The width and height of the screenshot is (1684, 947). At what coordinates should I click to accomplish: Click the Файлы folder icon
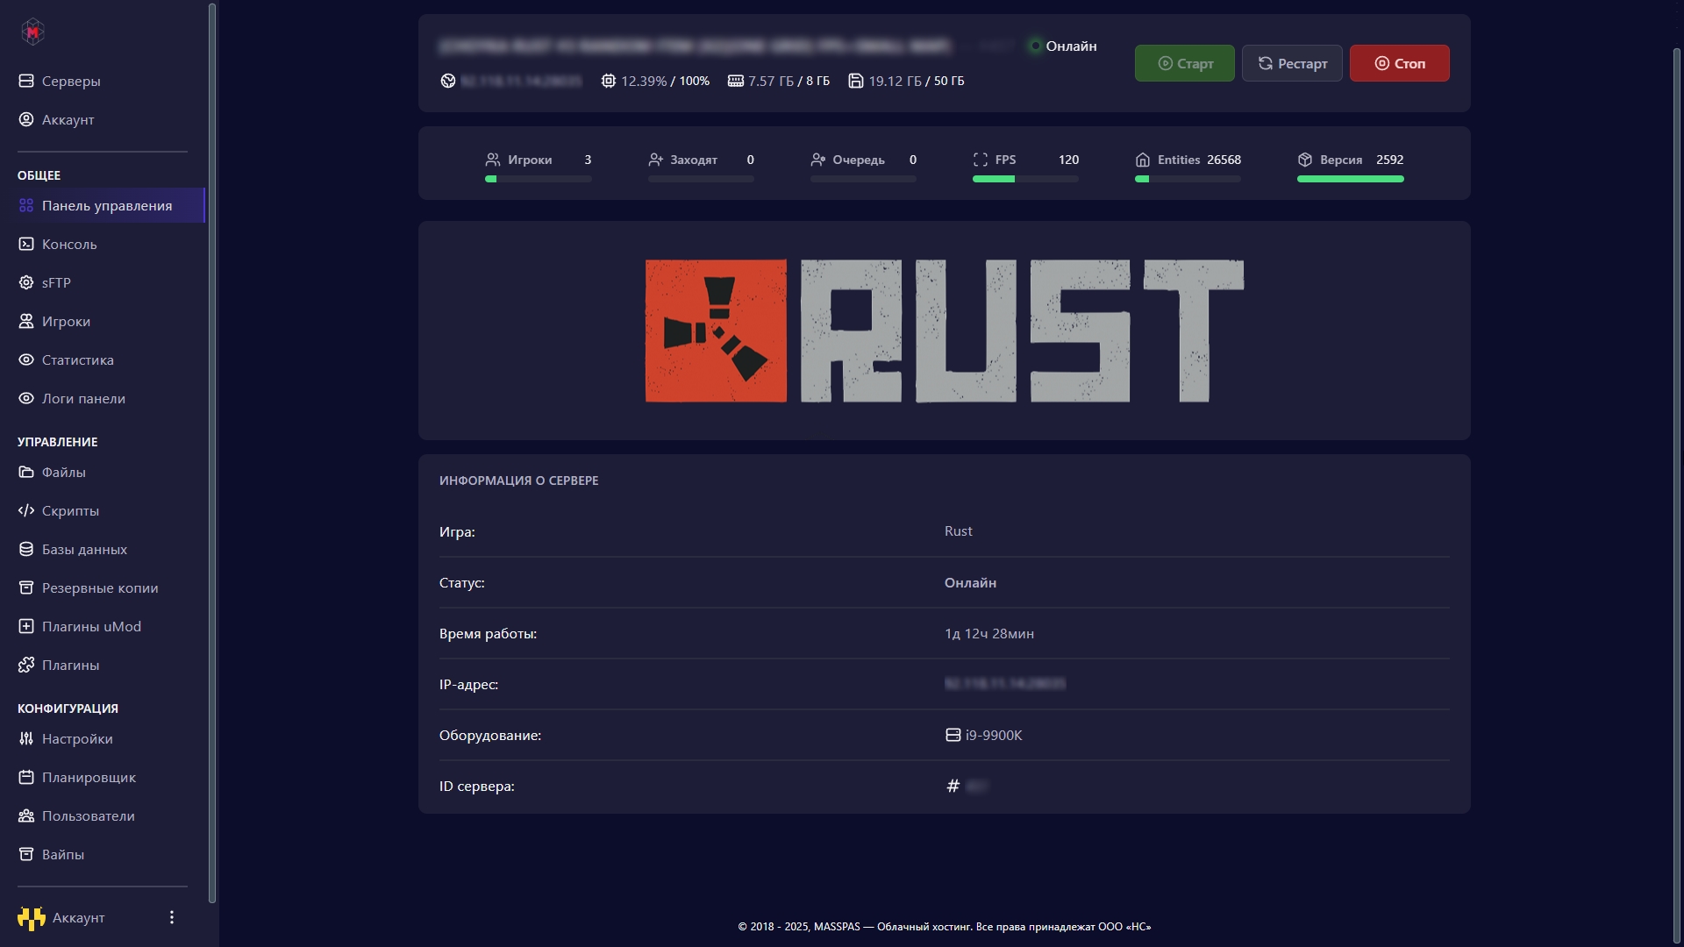(26, 472)
